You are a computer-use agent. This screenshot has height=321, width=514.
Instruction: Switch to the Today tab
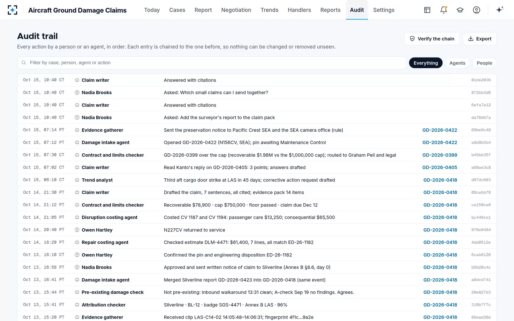152,10
